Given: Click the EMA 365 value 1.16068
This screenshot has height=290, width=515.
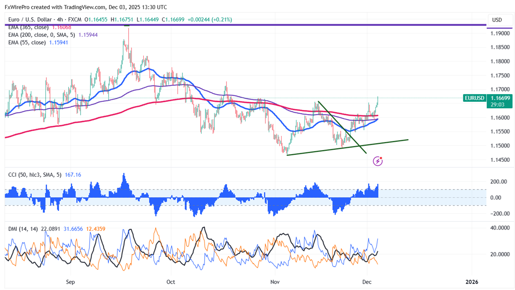Looking at the screenshot, I should (62, 27).
